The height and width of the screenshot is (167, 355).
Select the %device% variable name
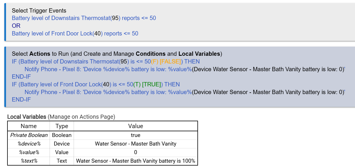tap(29, 144)
